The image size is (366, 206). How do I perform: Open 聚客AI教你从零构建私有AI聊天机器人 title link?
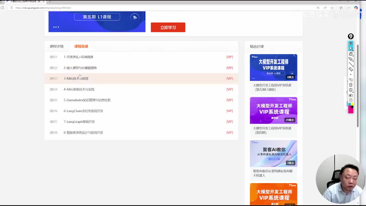point(273,173)
